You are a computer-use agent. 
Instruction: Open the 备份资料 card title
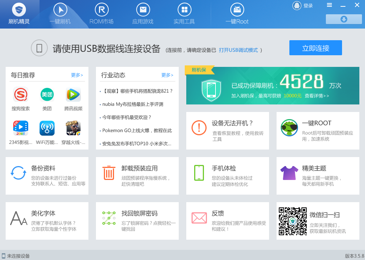tap(43, 168)
